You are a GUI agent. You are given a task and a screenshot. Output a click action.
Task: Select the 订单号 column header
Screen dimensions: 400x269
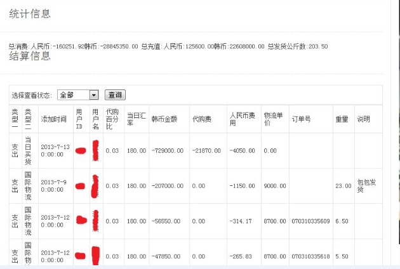300,119
